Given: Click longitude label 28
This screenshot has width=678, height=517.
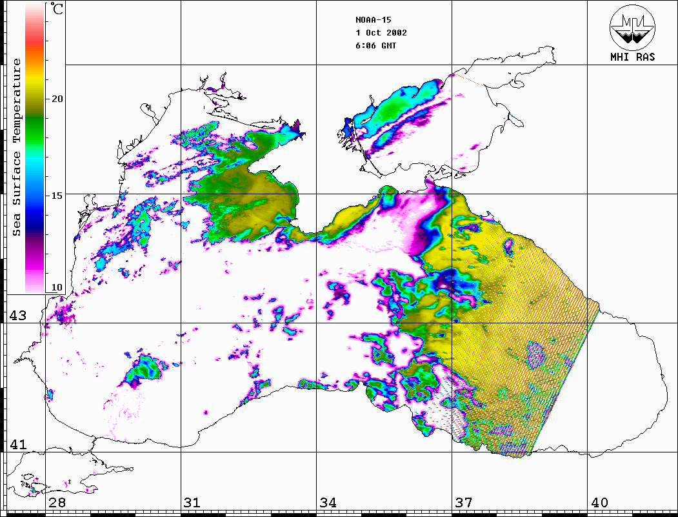Looking at the screenshot, I should click(x=57, y=503).
